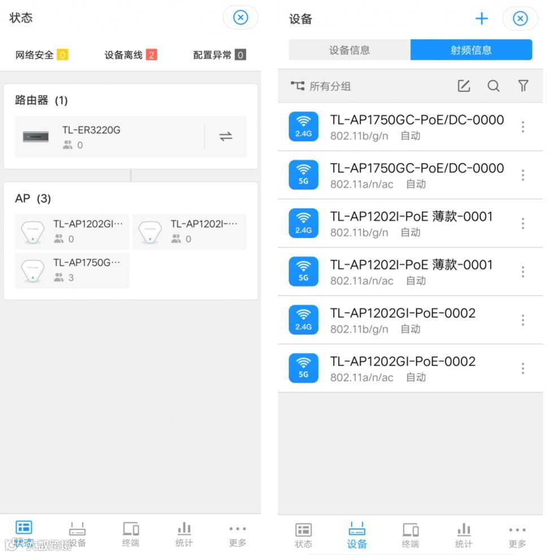Select TL-AP1750GC-PoE/DC-0000 802.11b/g/n entry
Image resolution: width=547 pixels, height=555 pixels.
410,127
